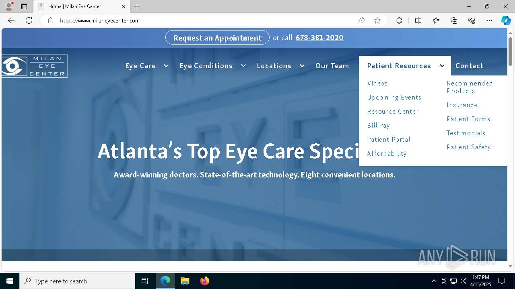Open Tab actions menu icon

[24, 6]
